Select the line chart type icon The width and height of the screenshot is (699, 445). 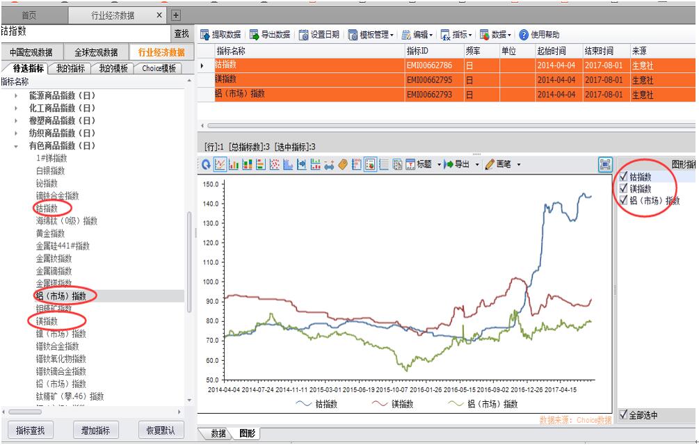(220, 165)
